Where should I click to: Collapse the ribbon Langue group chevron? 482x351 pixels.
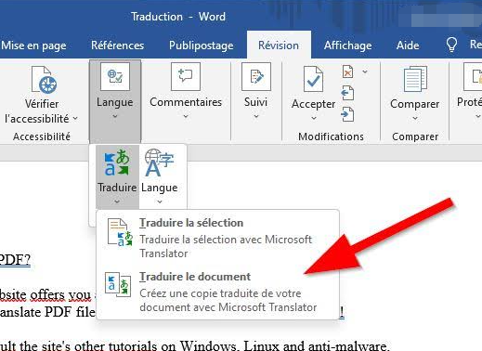coord(115,116)
